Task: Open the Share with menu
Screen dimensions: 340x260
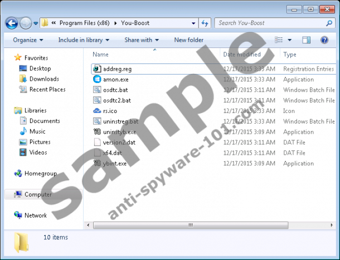Action: [x=141, y=40]
